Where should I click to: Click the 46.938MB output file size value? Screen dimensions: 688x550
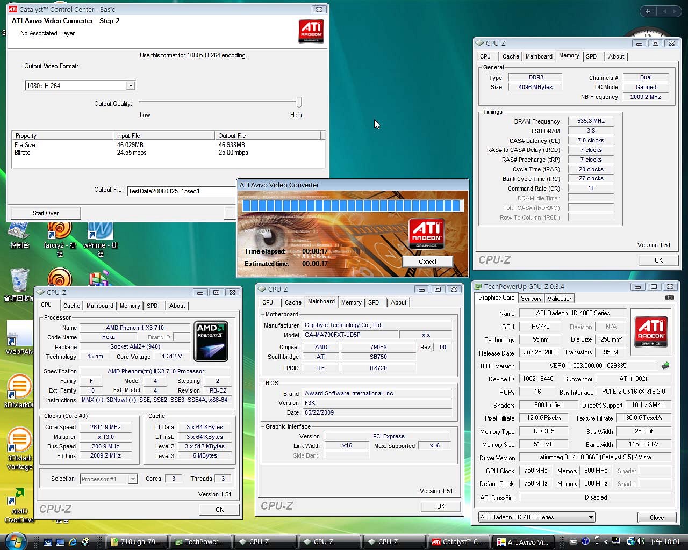(232, 145)
